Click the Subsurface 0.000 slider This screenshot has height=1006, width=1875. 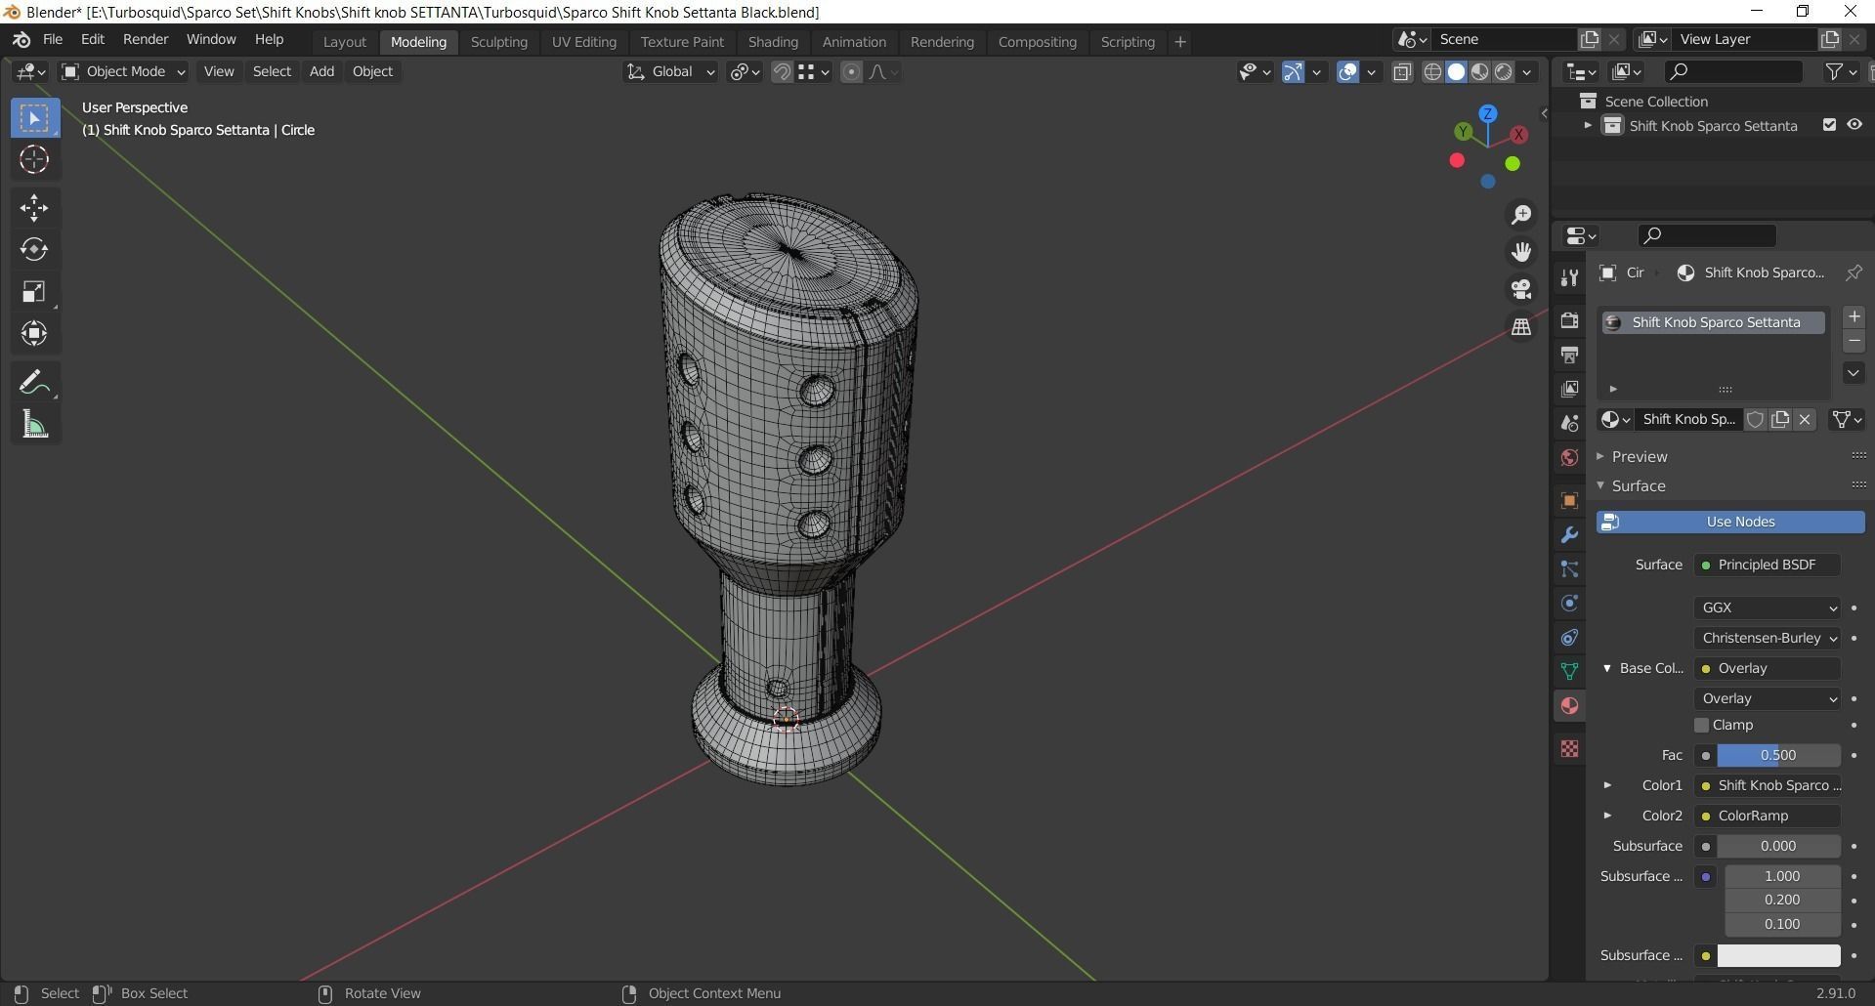[x=1778, y=846]
